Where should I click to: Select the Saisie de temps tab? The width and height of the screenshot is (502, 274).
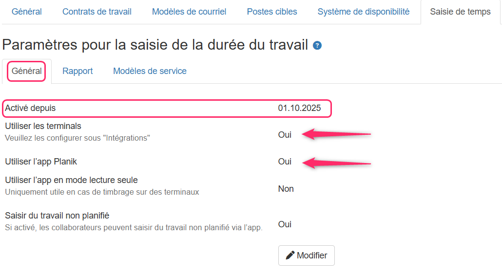460,12
